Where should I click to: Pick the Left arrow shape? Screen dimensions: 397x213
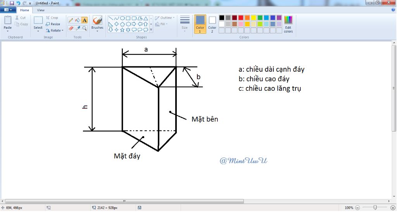pyautogui.click(x=140, y=24)
